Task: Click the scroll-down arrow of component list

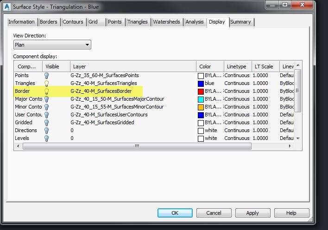Action: (298, 138)
